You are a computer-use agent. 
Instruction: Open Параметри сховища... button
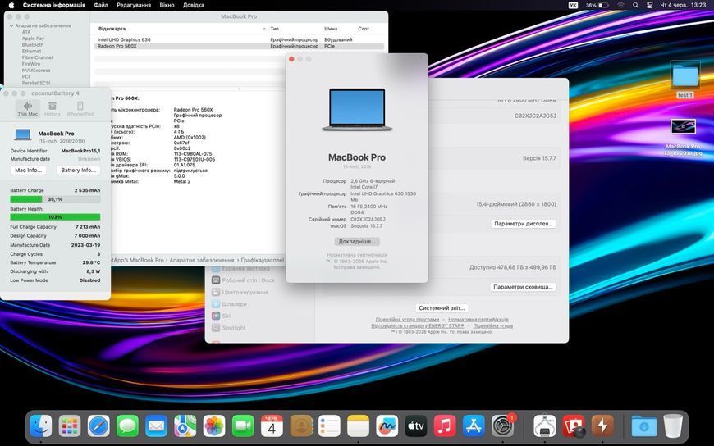(524, 287)
